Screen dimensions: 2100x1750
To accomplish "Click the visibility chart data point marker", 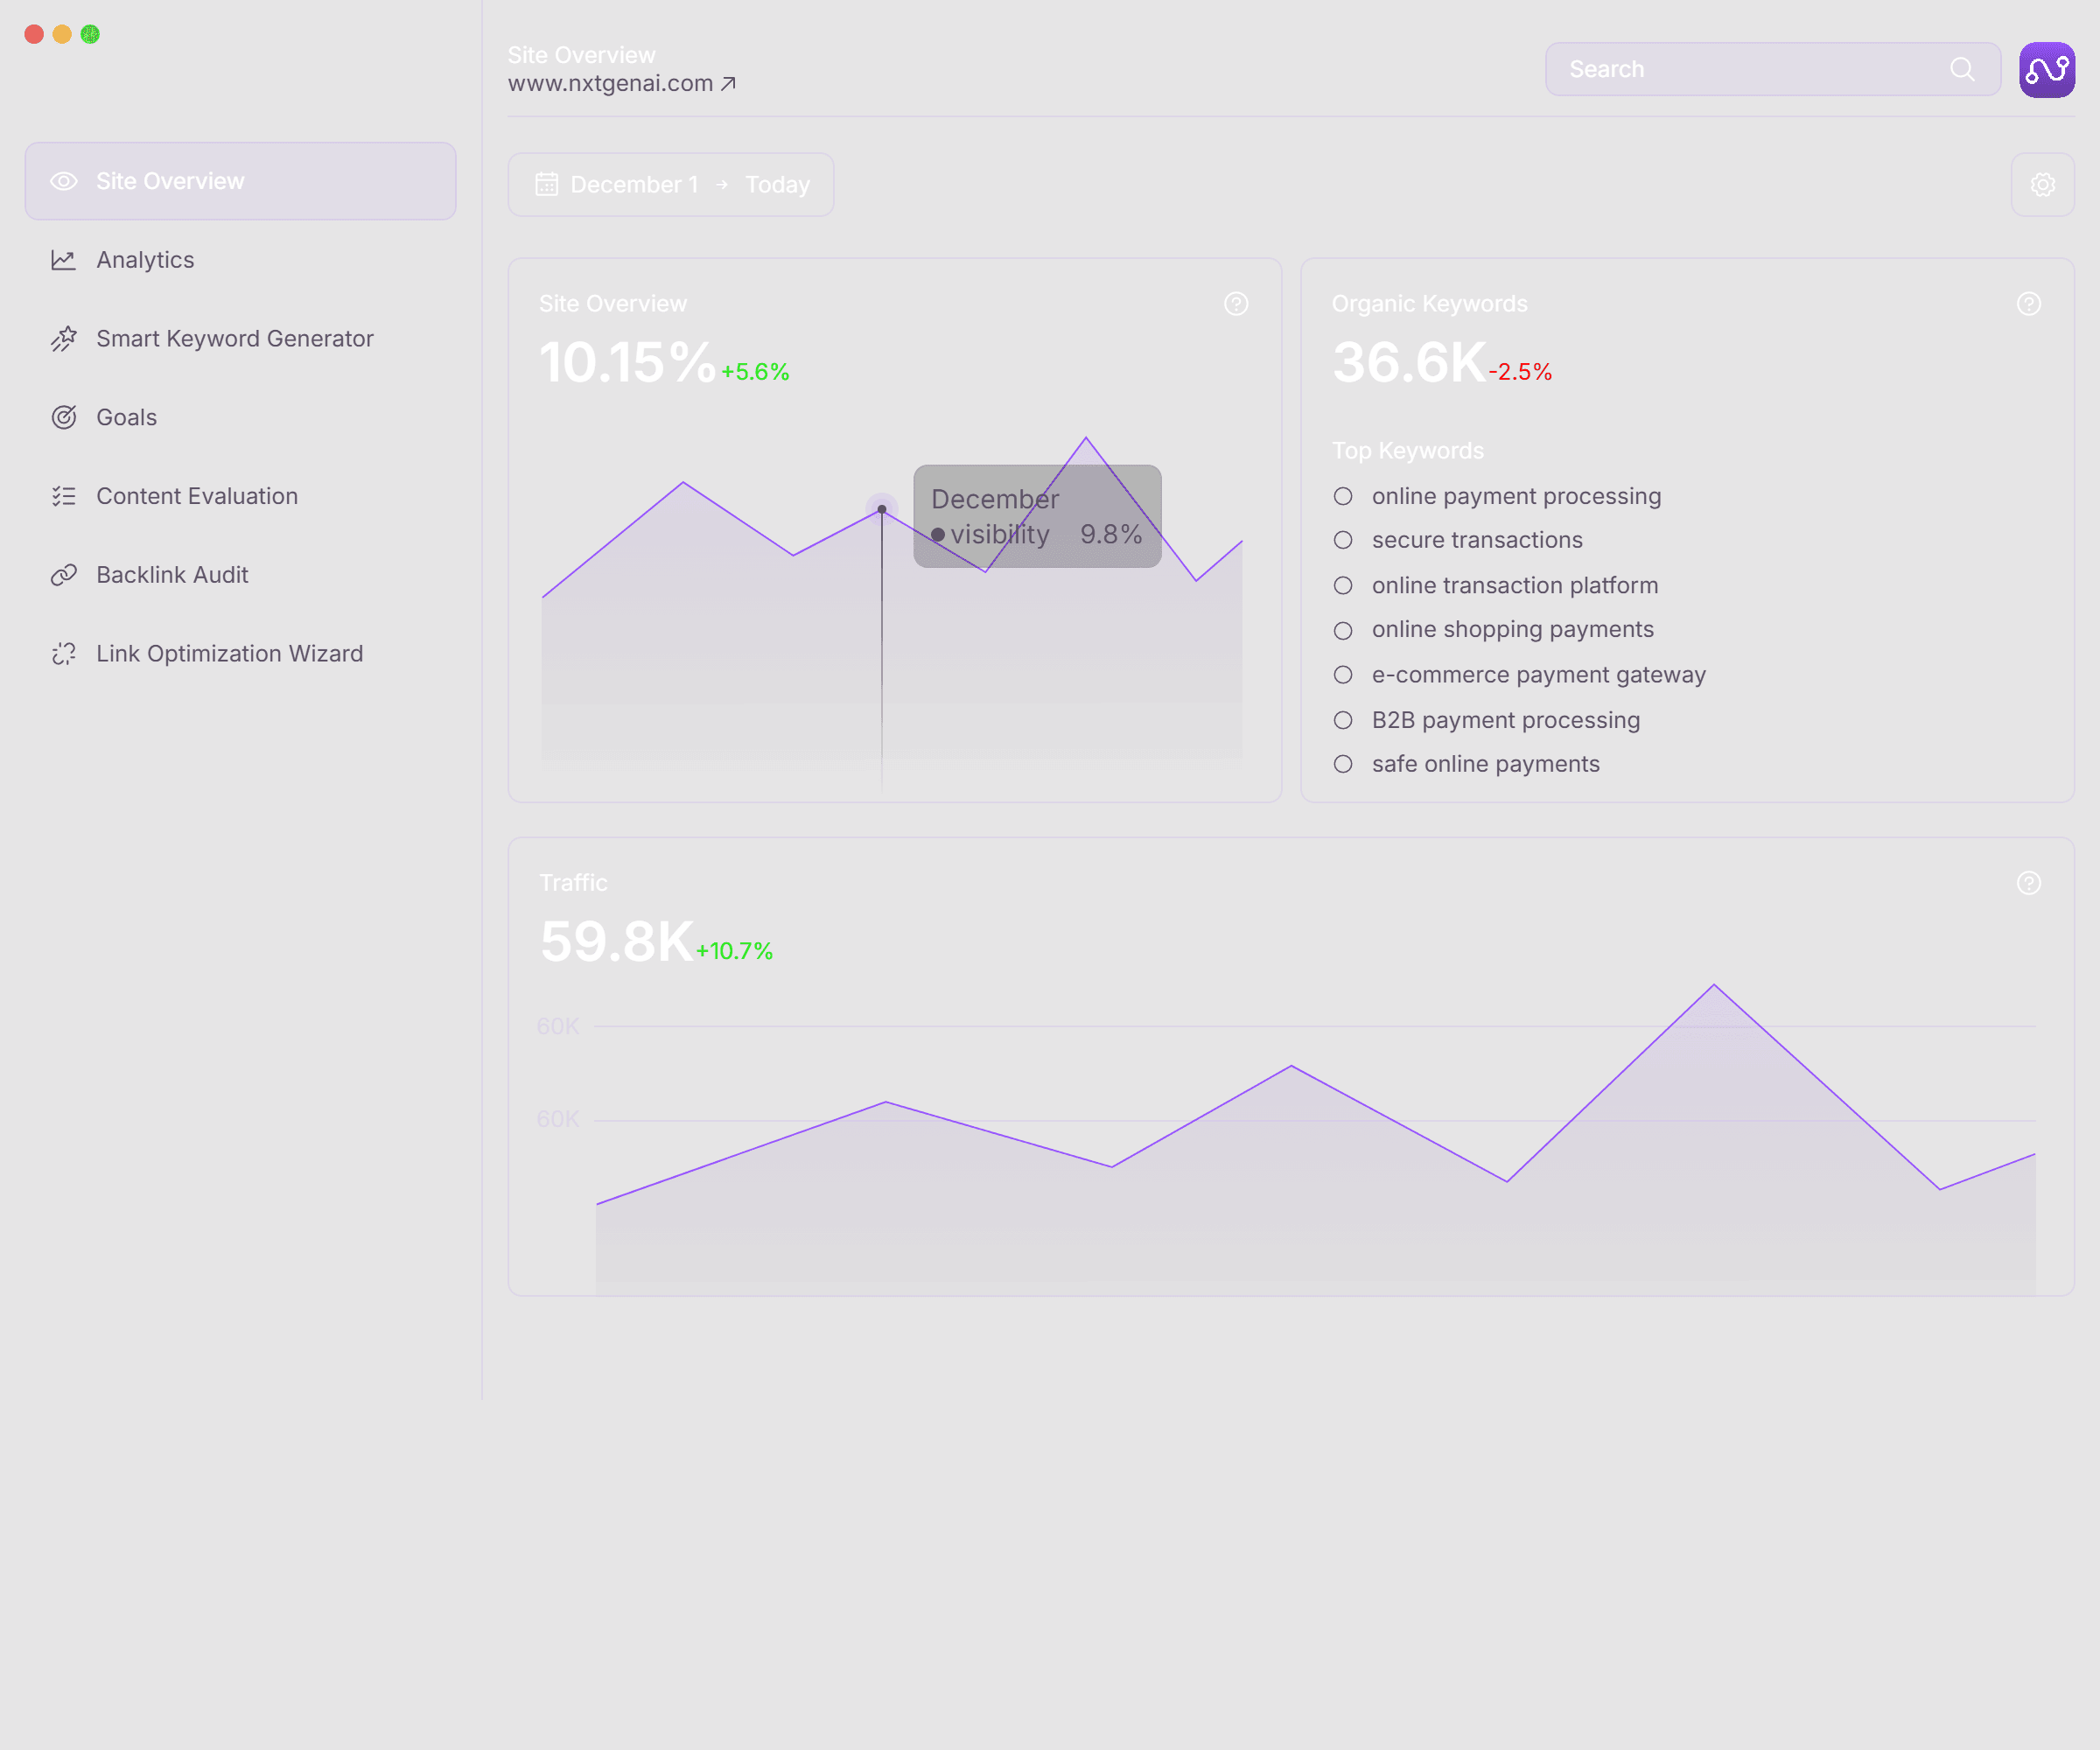I will 881,509.
